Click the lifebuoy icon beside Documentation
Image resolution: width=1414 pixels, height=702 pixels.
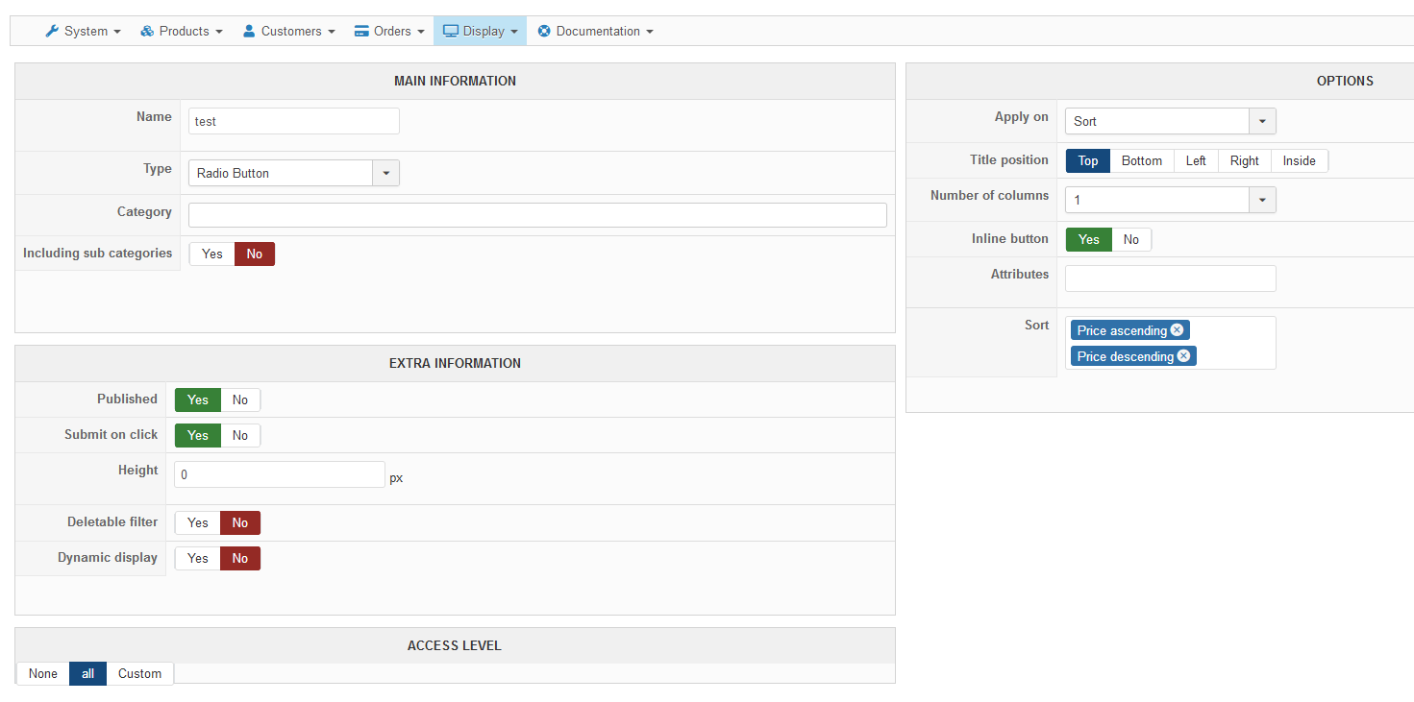[544, 31]
